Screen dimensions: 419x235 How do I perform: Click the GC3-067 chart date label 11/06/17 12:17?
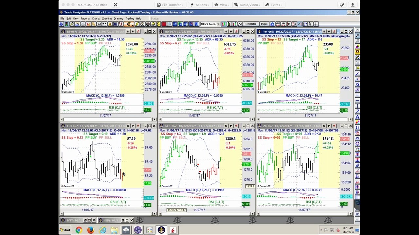(x=176, y=210)
